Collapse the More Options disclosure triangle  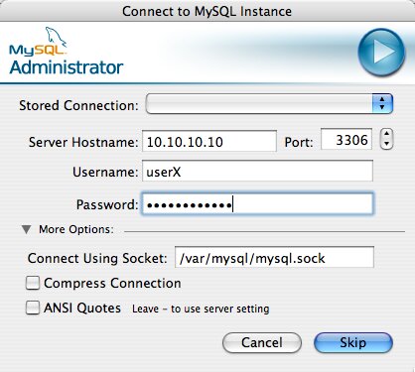[27, 229]
